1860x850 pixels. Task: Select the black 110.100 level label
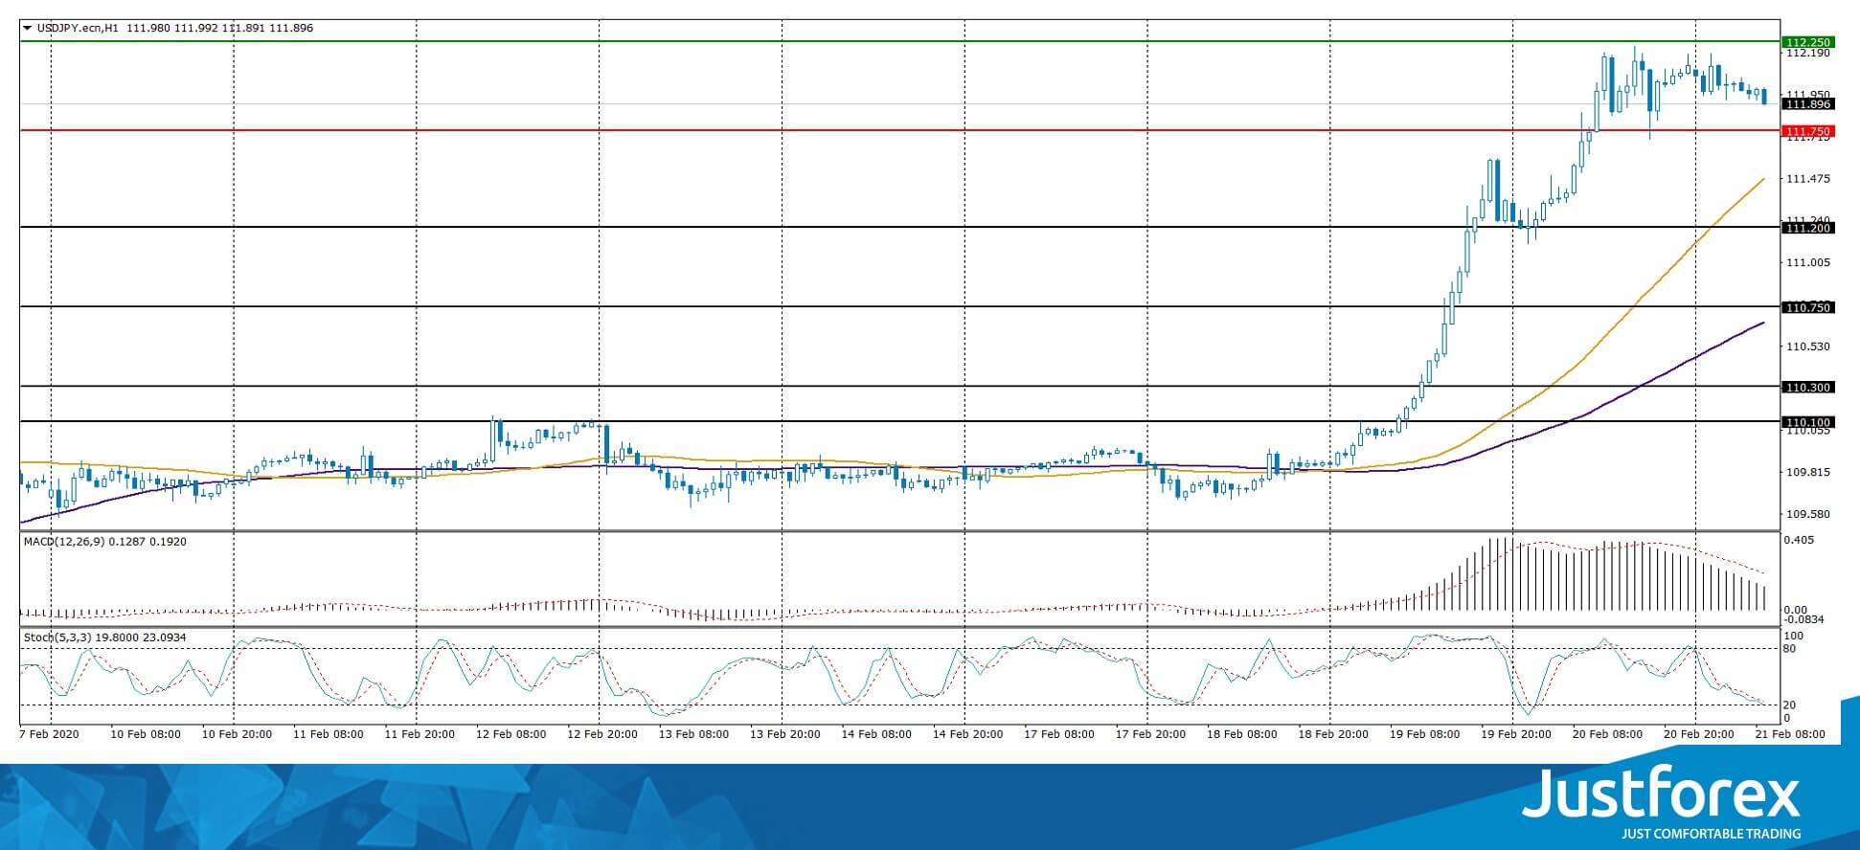(1806, 422)
